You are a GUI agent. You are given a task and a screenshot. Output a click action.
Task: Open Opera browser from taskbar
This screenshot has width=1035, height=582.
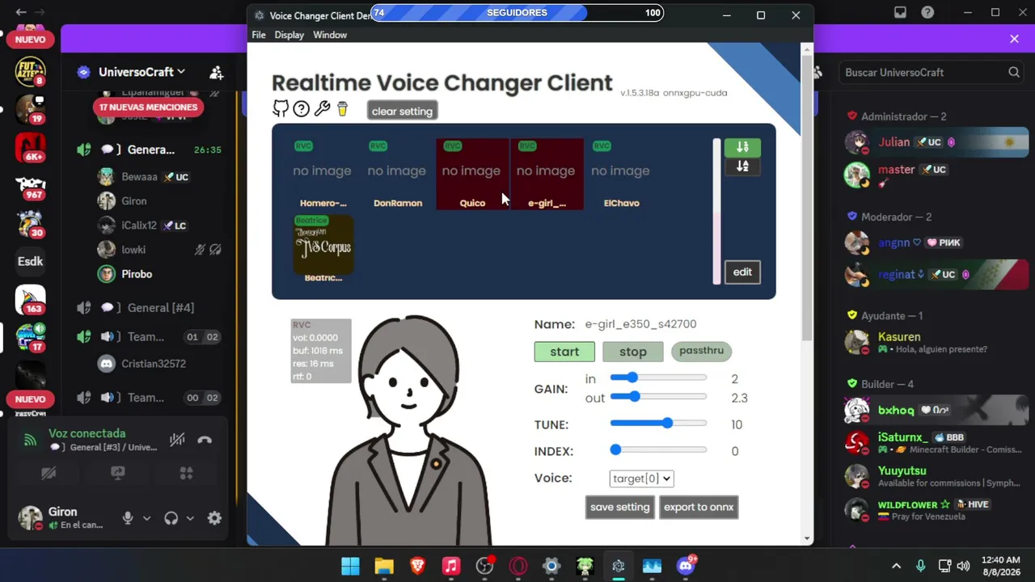coord(518,566)
